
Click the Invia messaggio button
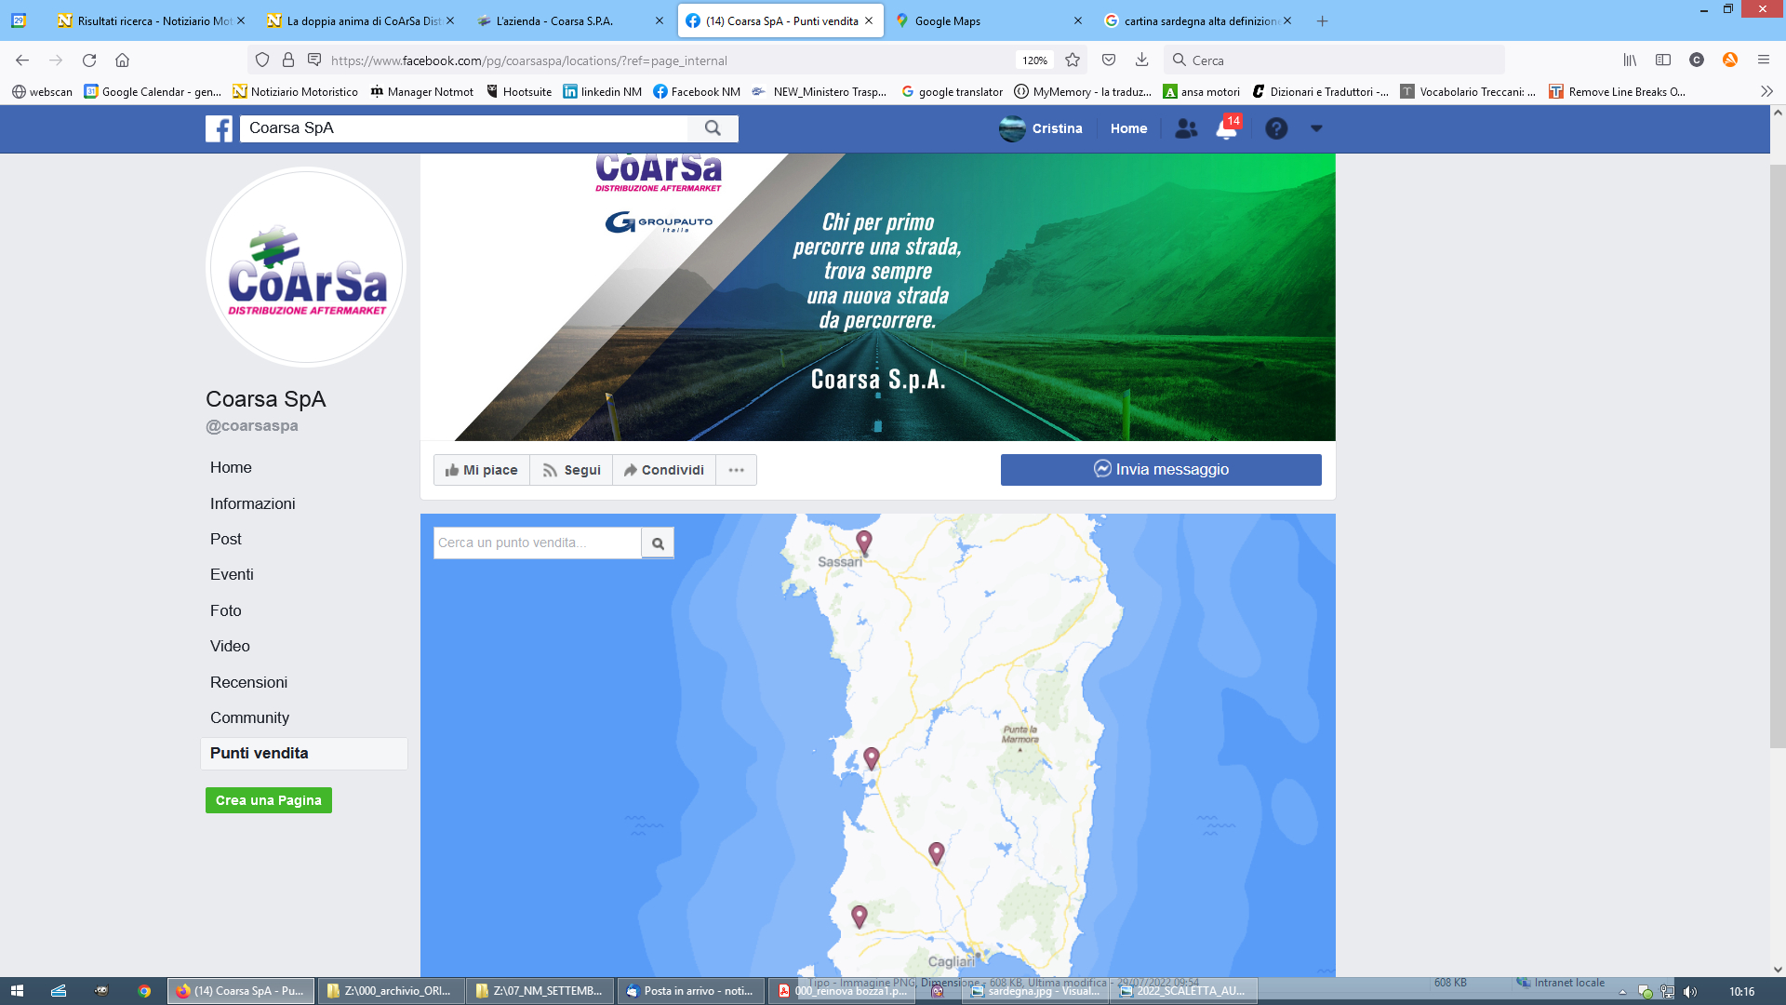pos(1161,470)
